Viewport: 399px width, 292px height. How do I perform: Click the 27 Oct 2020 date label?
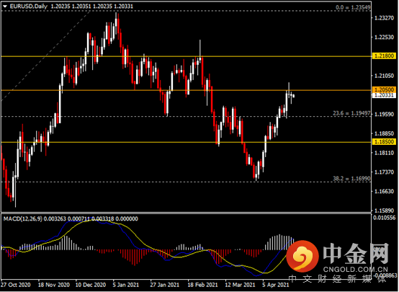pyautogui.click(x=16, y=285)
